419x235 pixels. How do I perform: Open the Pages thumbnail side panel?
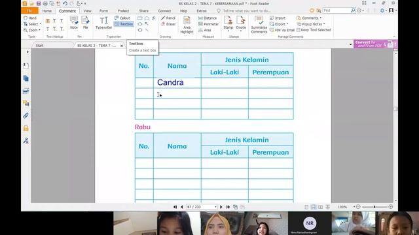pyautogui.click(x=26, y=78)
